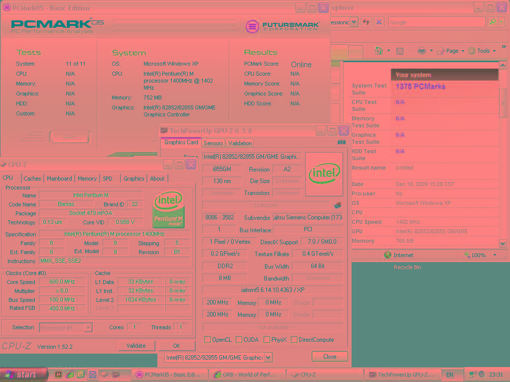
Task: Click the Recycle Bin desktop label
Action: [x=407, y=267]
